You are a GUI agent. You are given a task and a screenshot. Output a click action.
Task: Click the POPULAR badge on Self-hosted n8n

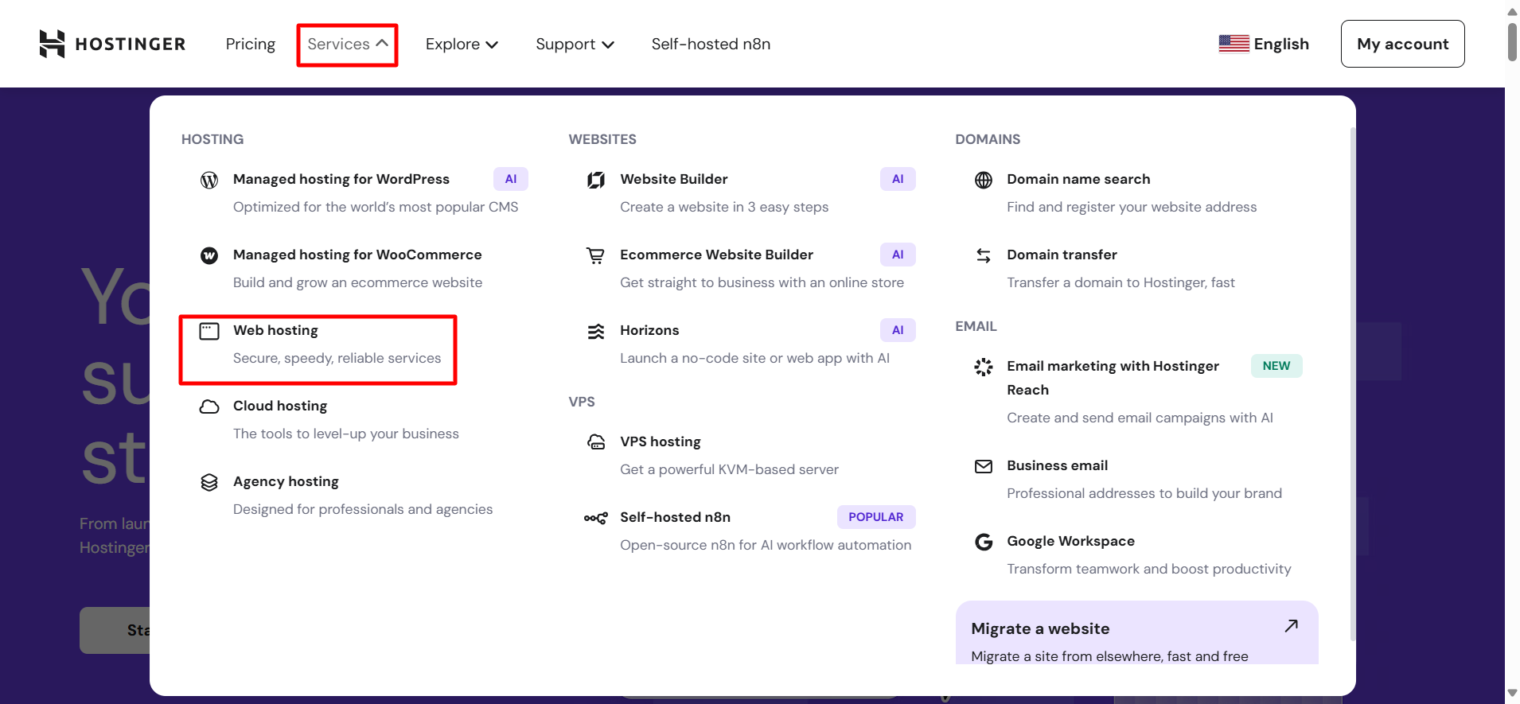pos(876,517)
